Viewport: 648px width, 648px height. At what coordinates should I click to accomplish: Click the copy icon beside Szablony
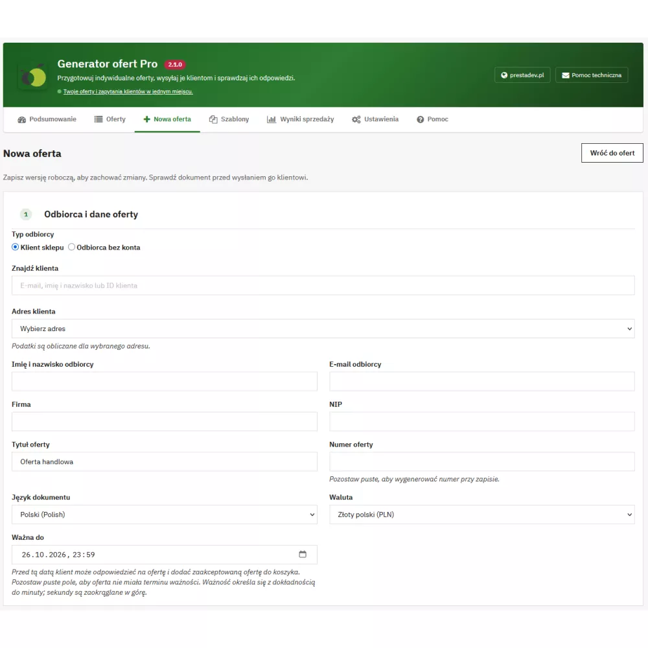point(213,119)
